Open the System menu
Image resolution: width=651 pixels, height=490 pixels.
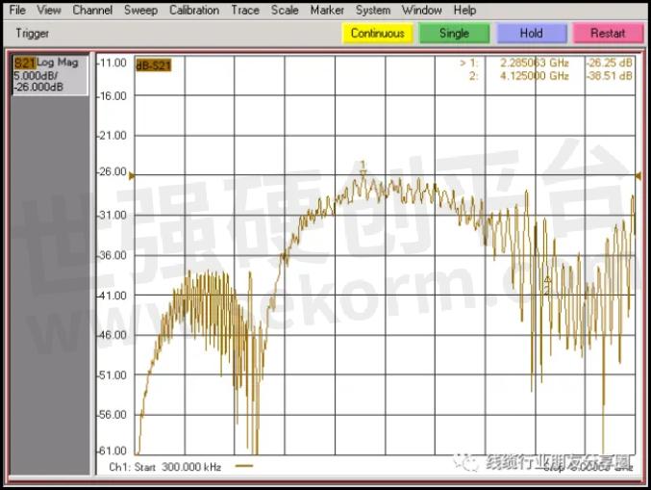[373, 11]
